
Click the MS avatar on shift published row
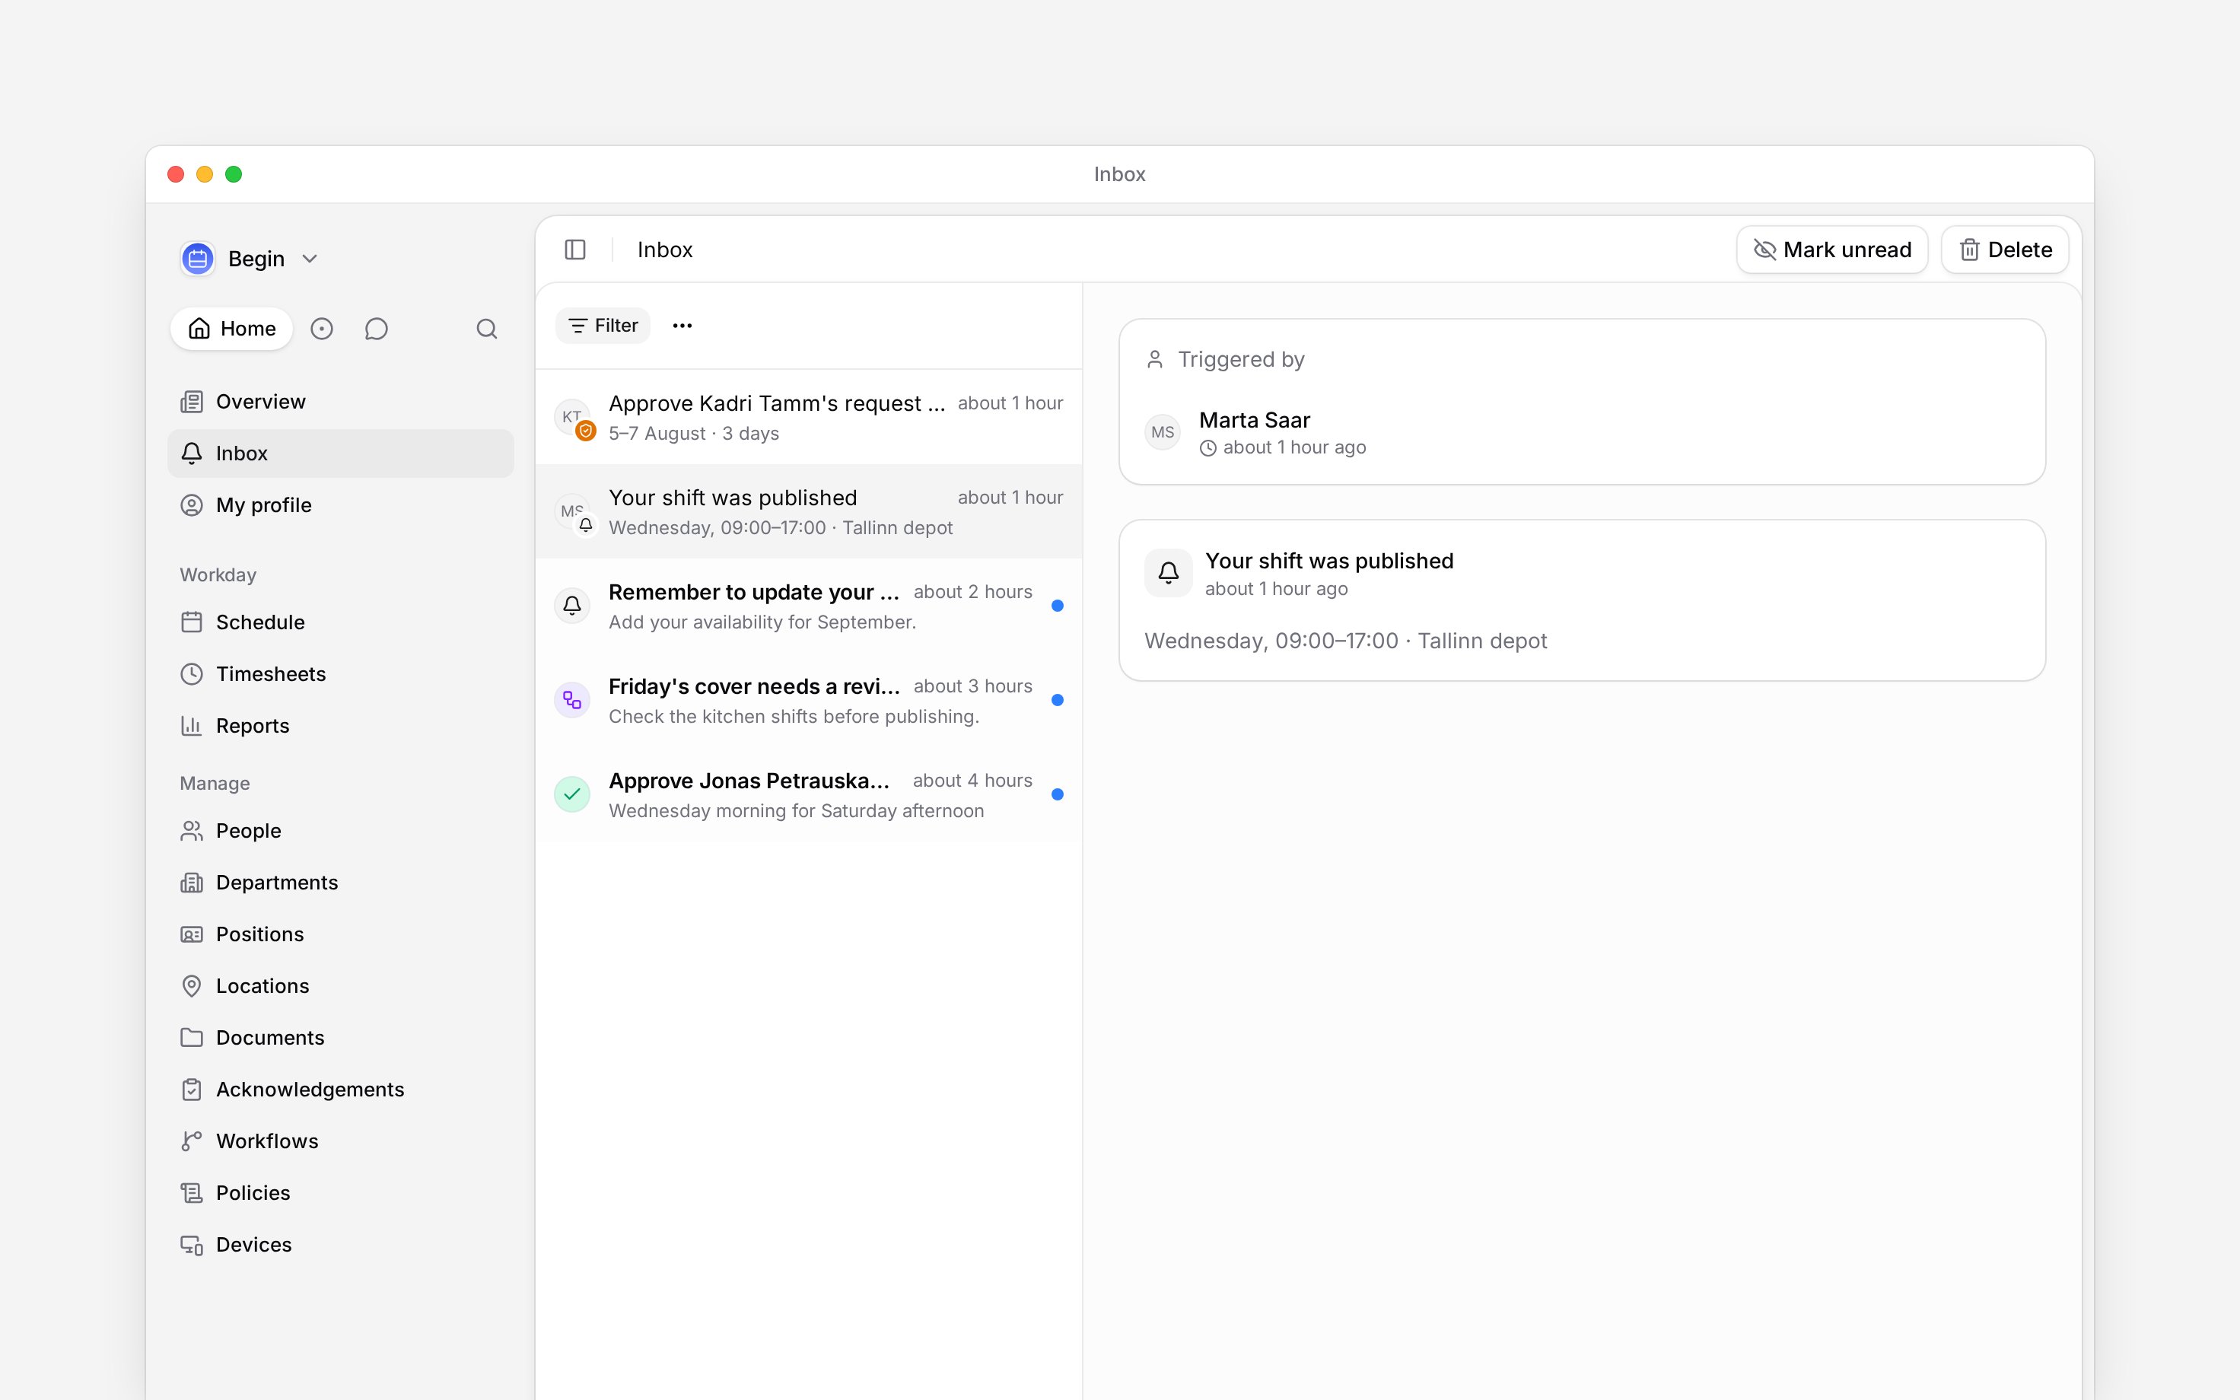pos(574,513)
